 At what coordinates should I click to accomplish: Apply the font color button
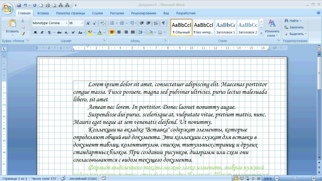(100, 32)
